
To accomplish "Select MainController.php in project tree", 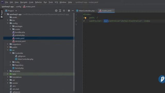I will point(24,59).
